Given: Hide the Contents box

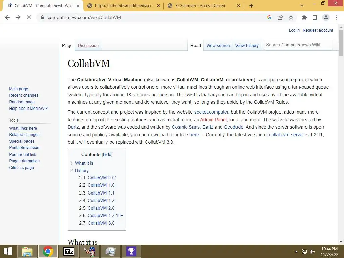Looking at the screenshot, I should coord(107,154).
